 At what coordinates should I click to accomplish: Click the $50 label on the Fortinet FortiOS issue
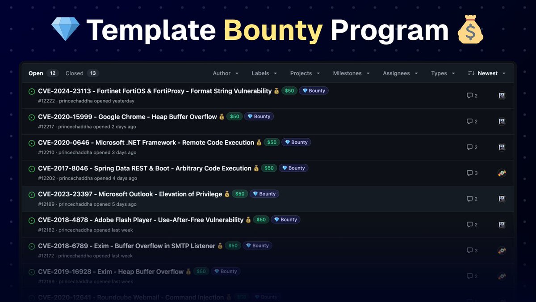pyautogui.click(x=289, y=91)
